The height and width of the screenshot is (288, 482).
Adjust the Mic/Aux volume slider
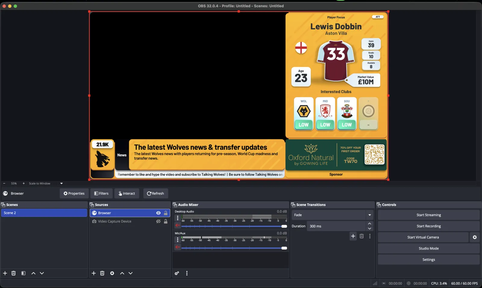(234, 248)
